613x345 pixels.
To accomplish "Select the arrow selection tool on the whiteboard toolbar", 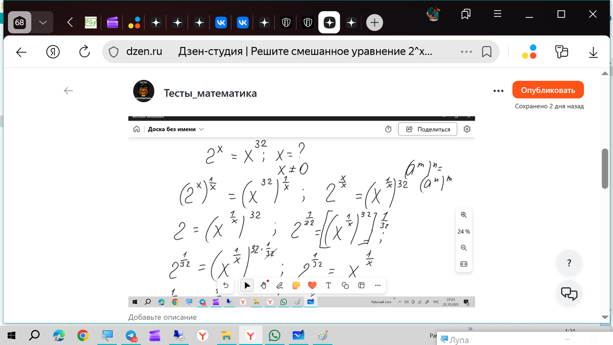I will [x=247, y=285].
